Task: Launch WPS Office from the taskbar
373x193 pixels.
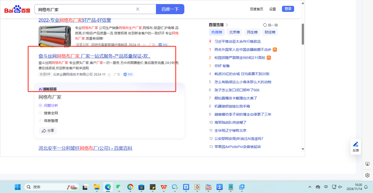Action: pyautogui.click(x=164, y=187)
